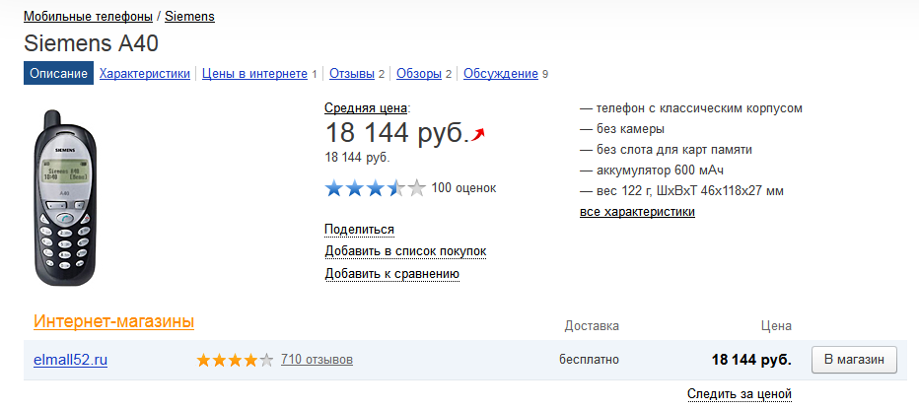
Task: Click the 100 оценок text
Action: pos(463,188)
